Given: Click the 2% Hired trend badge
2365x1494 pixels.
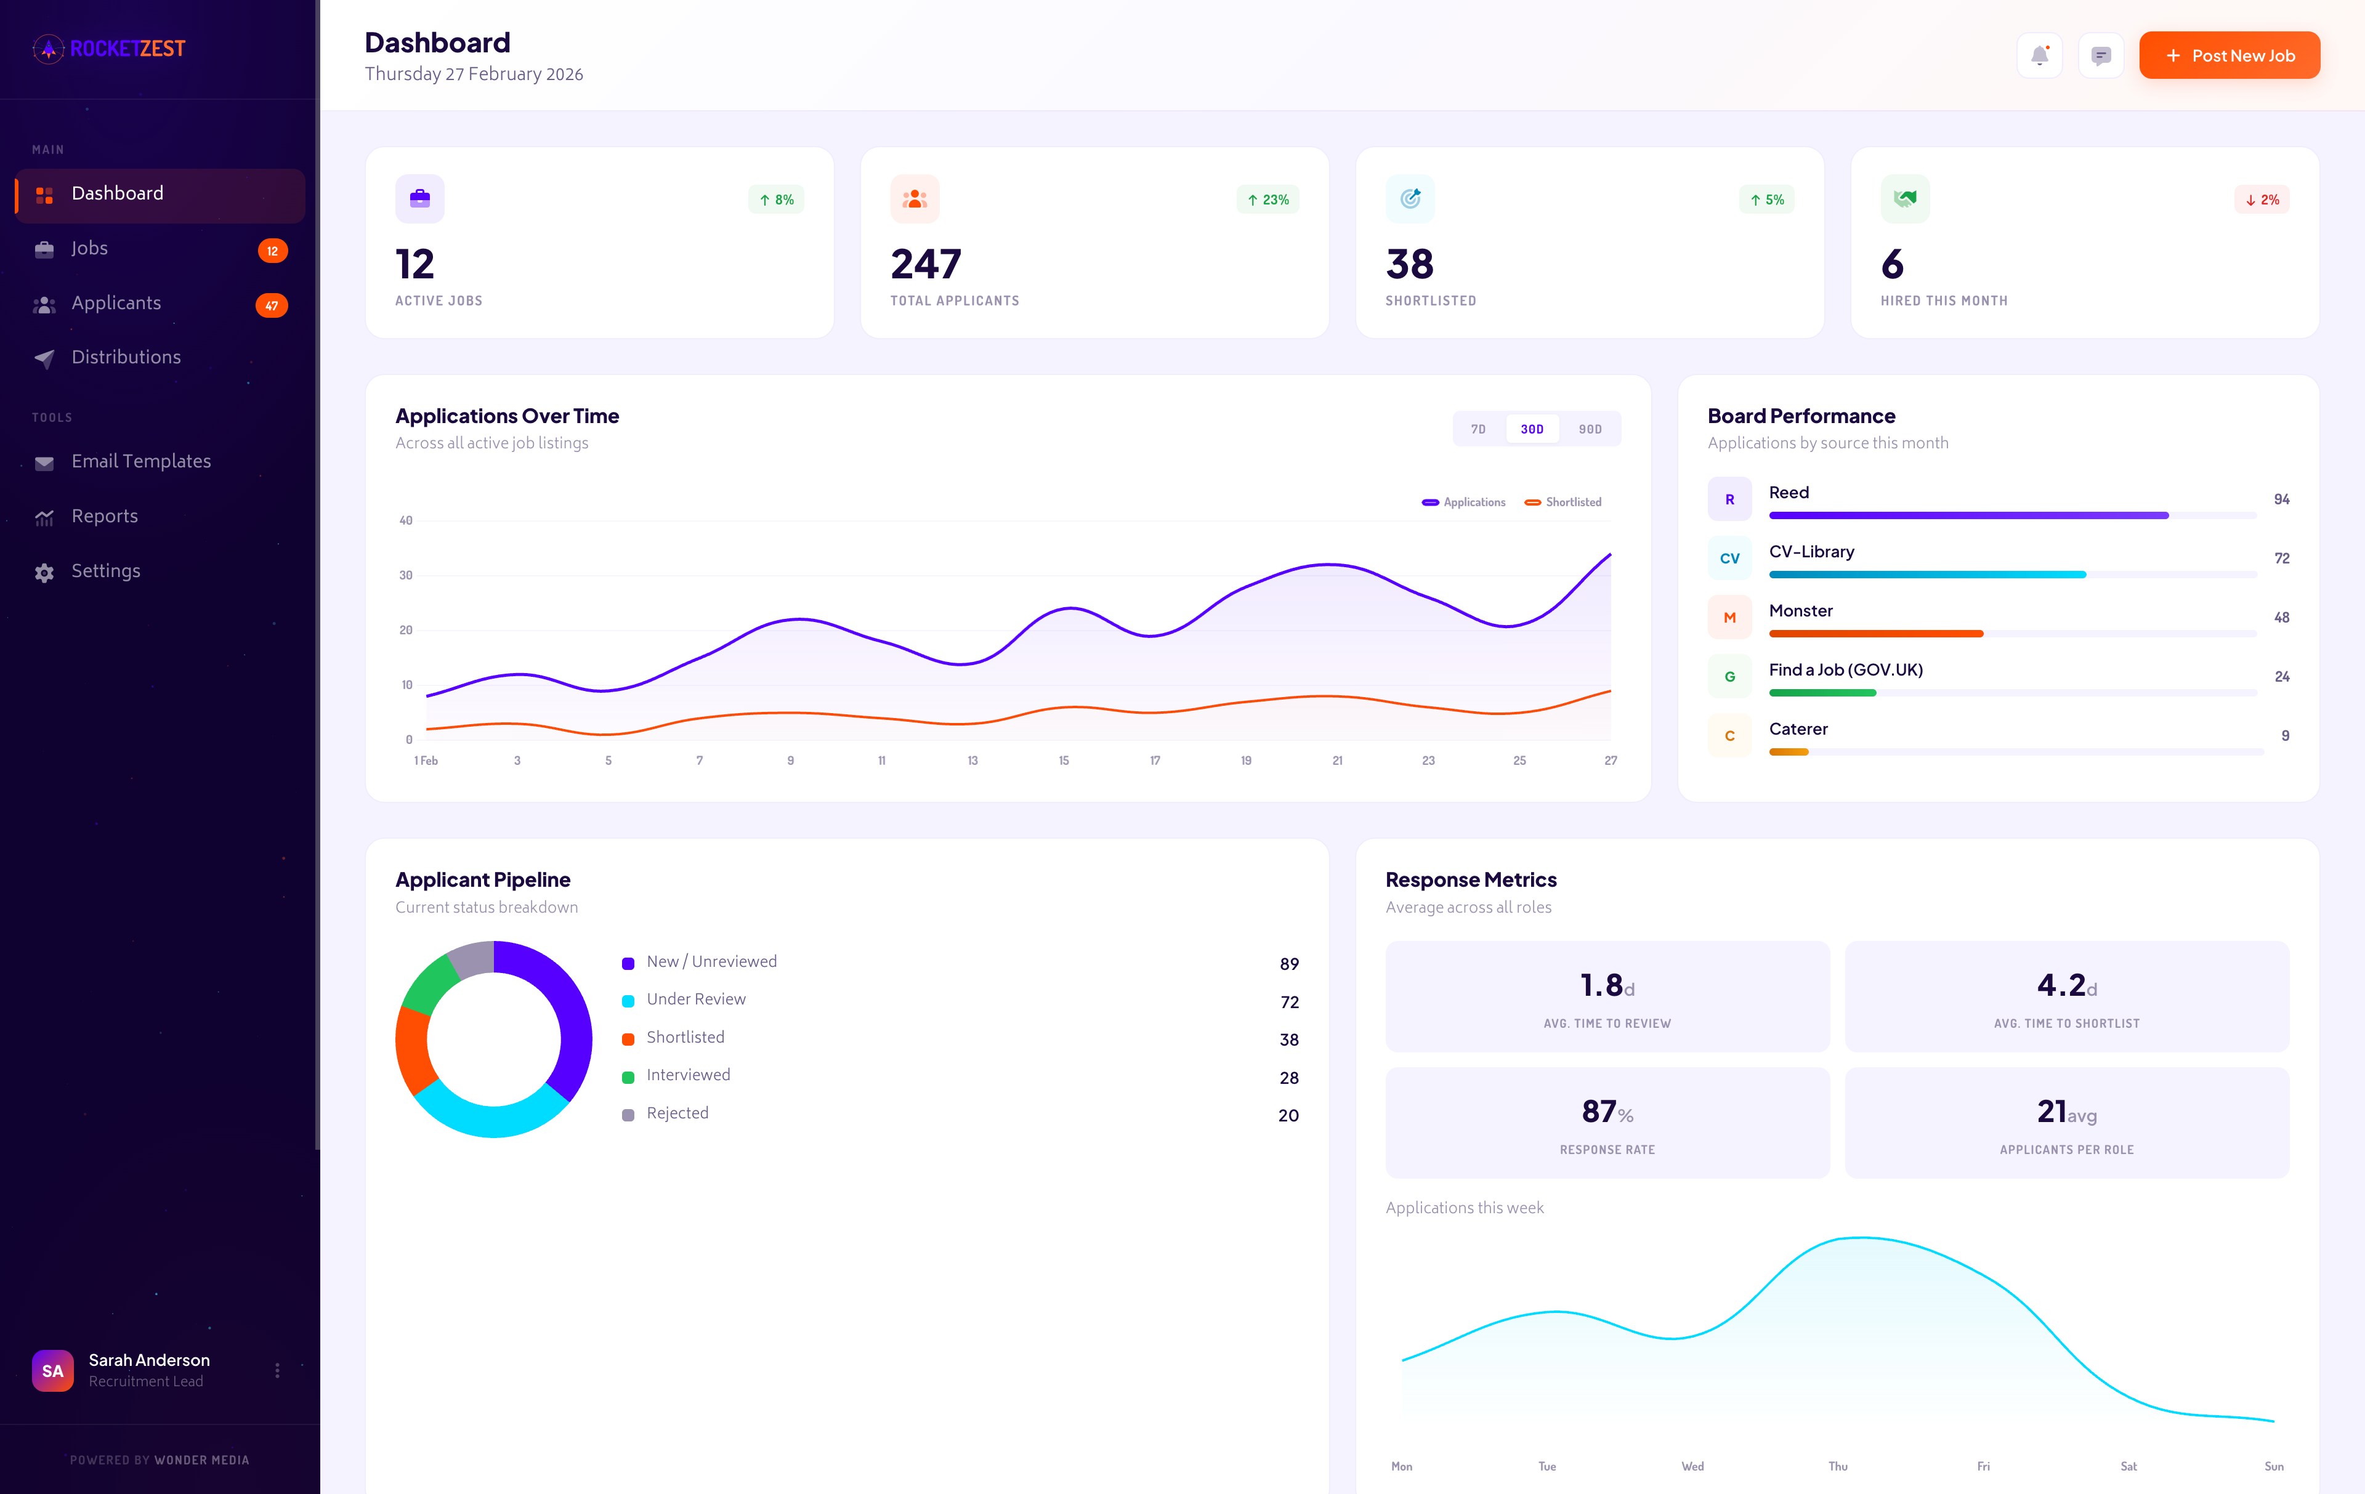Looking at the screenshot, I should click(2261, 200).
